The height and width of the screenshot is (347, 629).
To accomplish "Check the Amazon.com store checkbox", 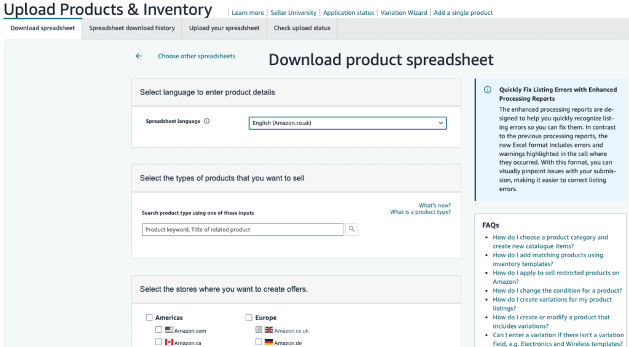I will [158, 330].
